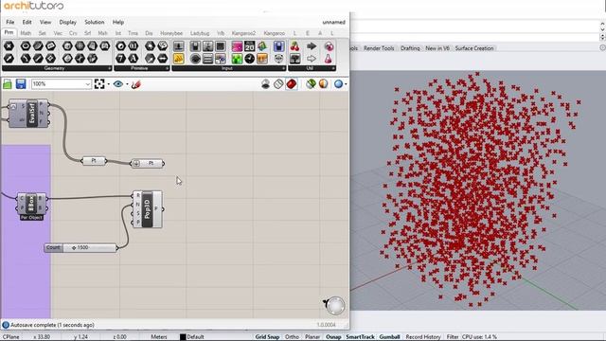The width and height of the screenshot is (606, 341).
Task: Click the Default layer color swatch
Action: [183, 337]
